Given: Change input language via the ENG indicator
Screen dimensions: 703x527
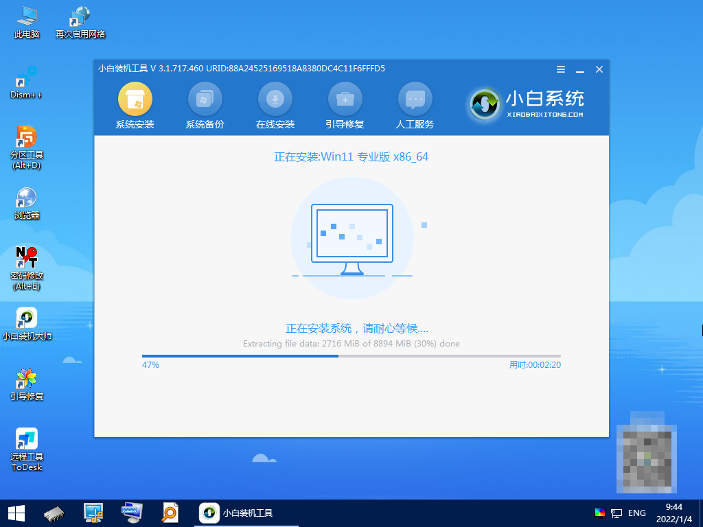Looking at the screenshot, I should 636,513.
